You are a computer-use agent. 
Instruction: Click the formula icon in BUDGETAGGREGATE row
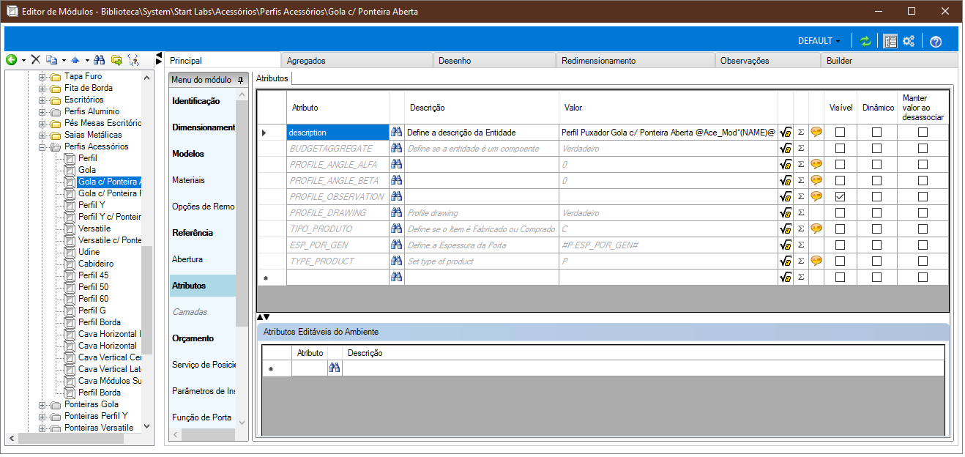[786, 149]
